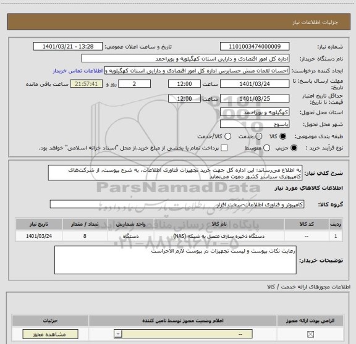Screen dimensions: 356x344
Task: Click the اطلاعات مجوزهای ارائه خدمت / کالا heading
Action: coord(308,287)
